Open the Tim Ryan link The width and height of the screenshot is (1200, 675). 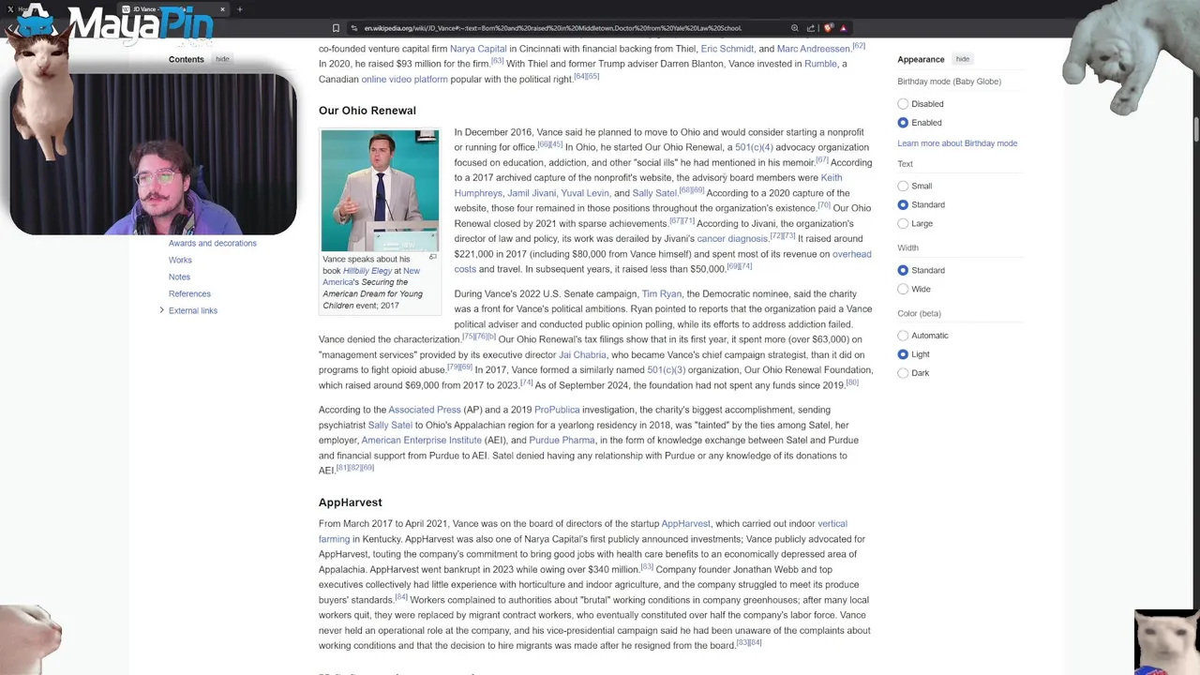coord(662,294)
